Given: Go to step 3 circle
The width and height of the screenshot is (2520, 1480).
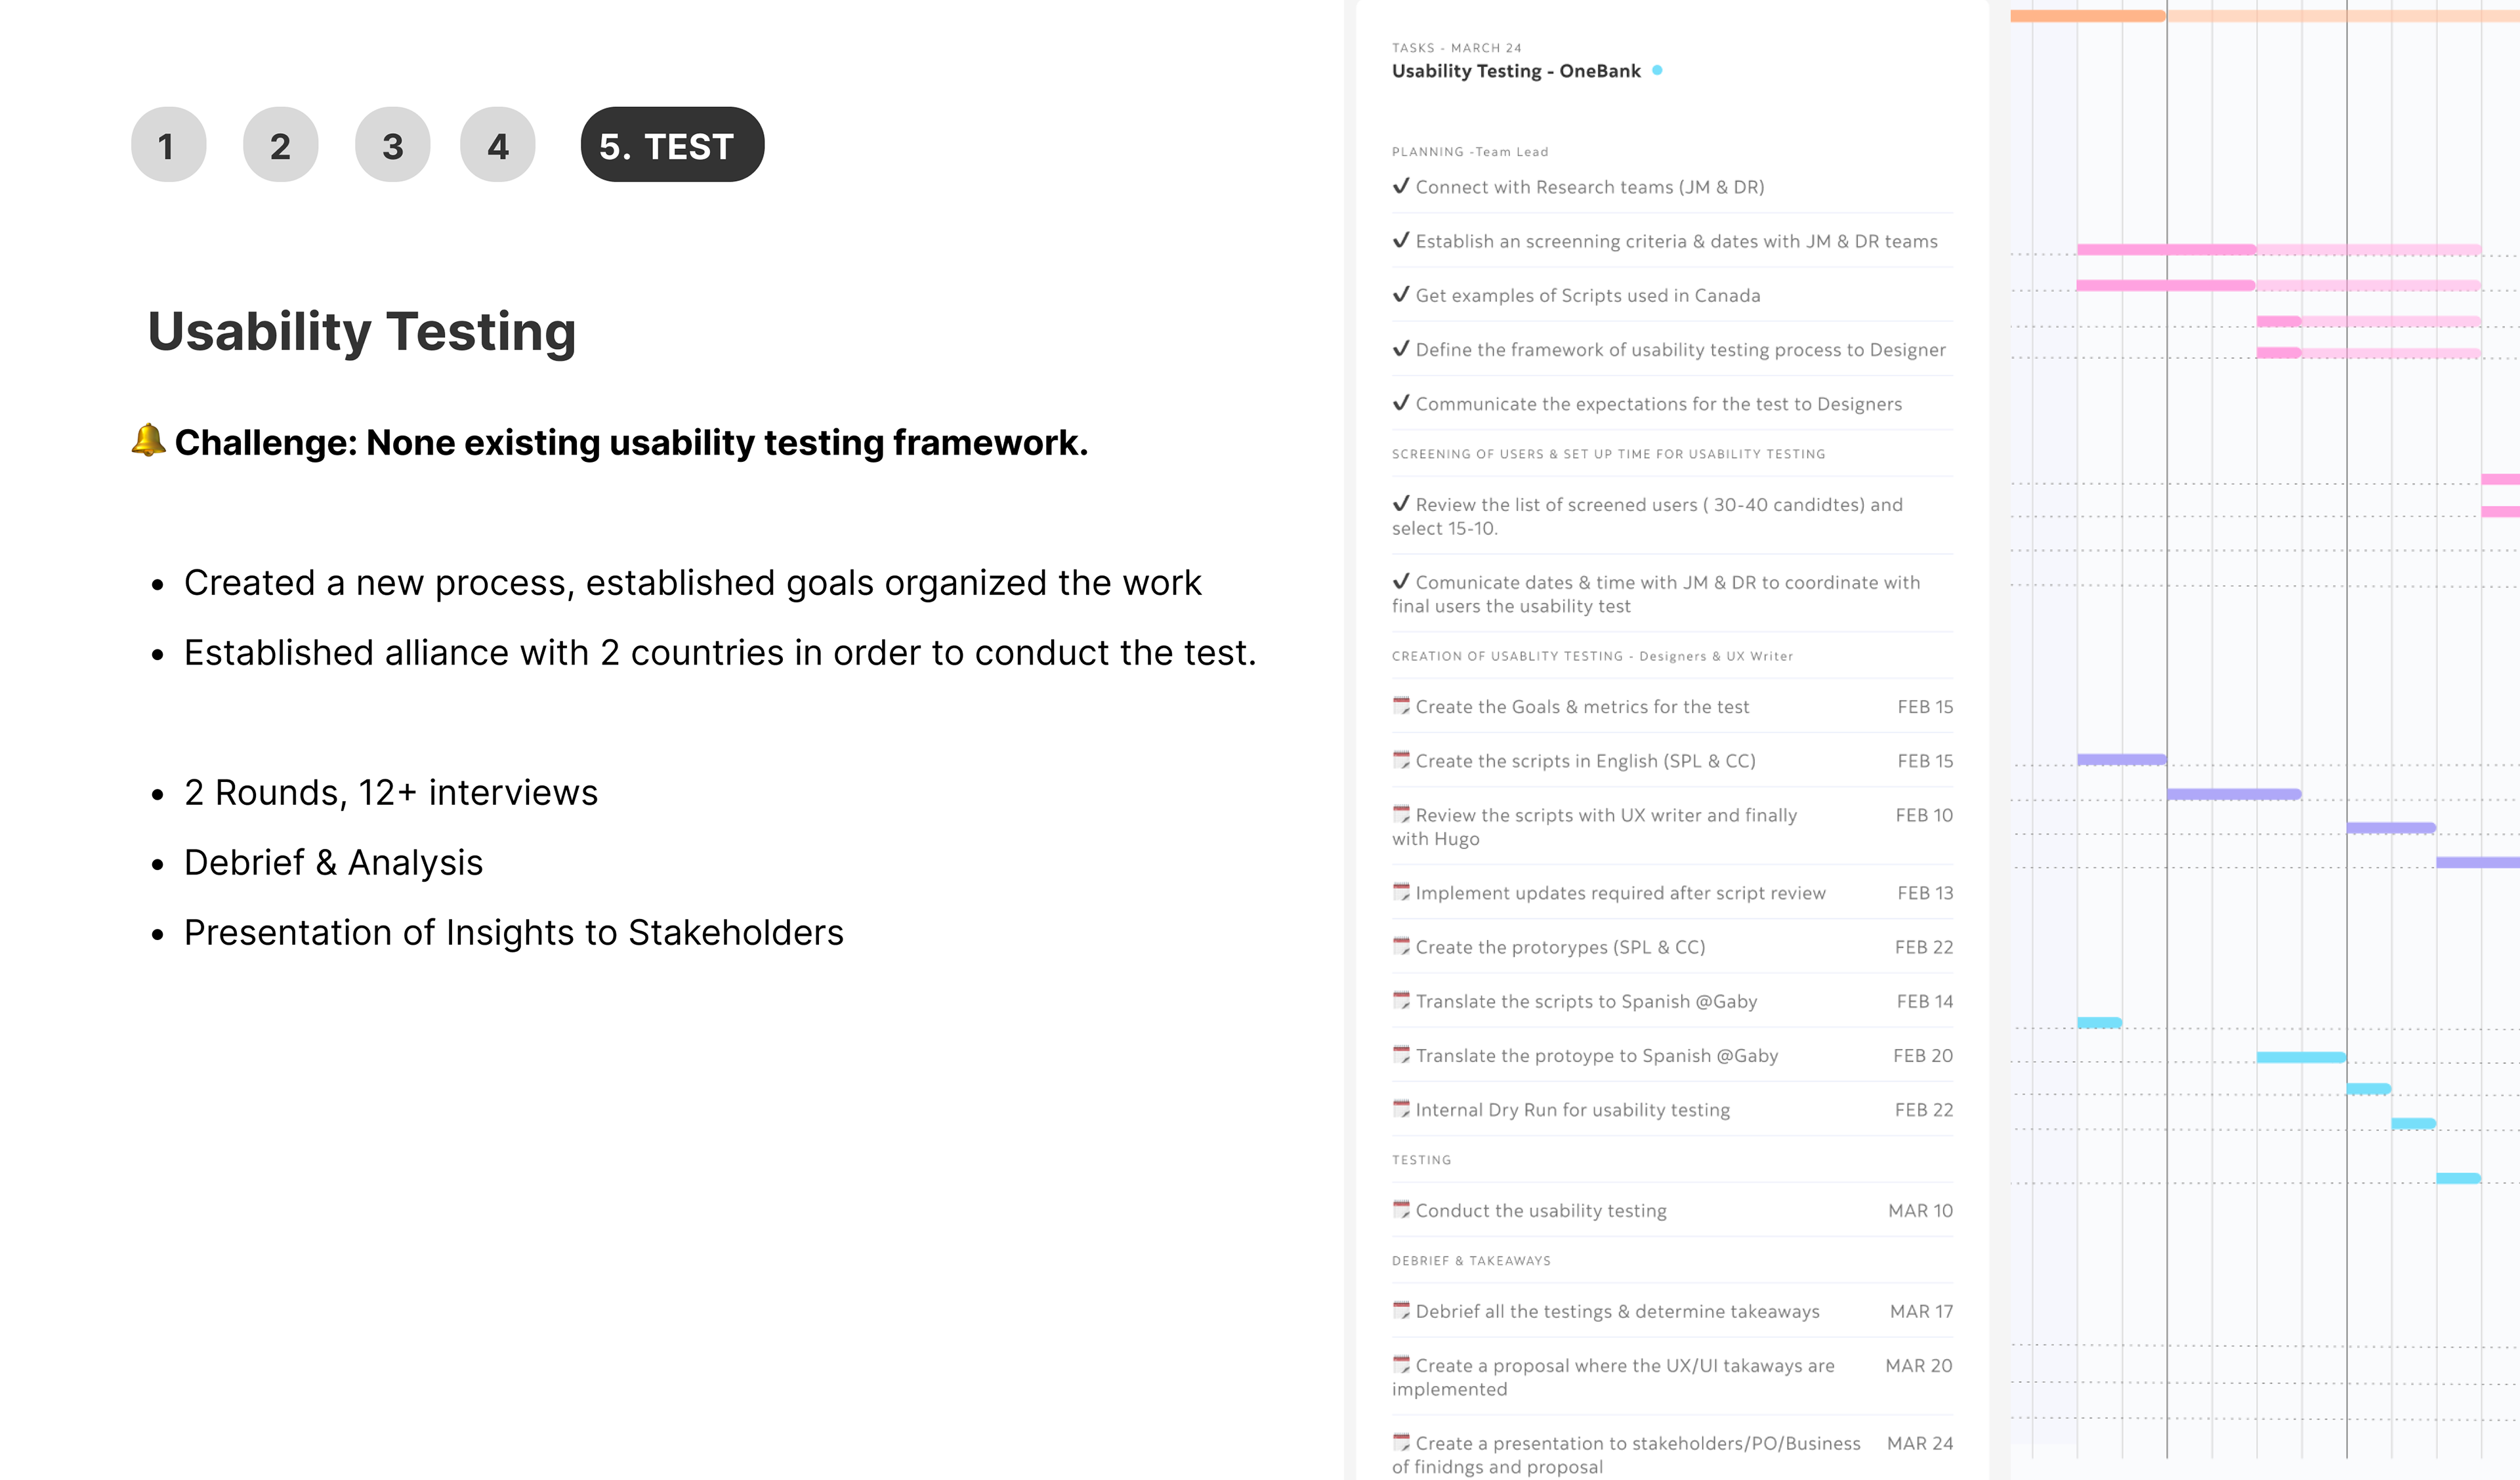Looking at the screenshot, I should [x=393, y=145].
